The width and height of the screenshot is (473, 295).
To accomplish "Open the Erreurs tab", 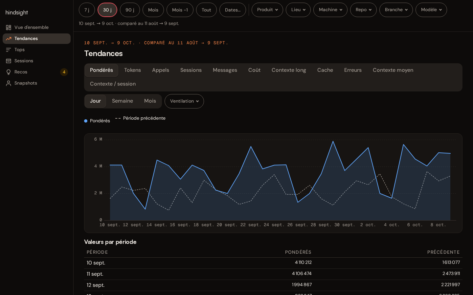I will [353, 70].
